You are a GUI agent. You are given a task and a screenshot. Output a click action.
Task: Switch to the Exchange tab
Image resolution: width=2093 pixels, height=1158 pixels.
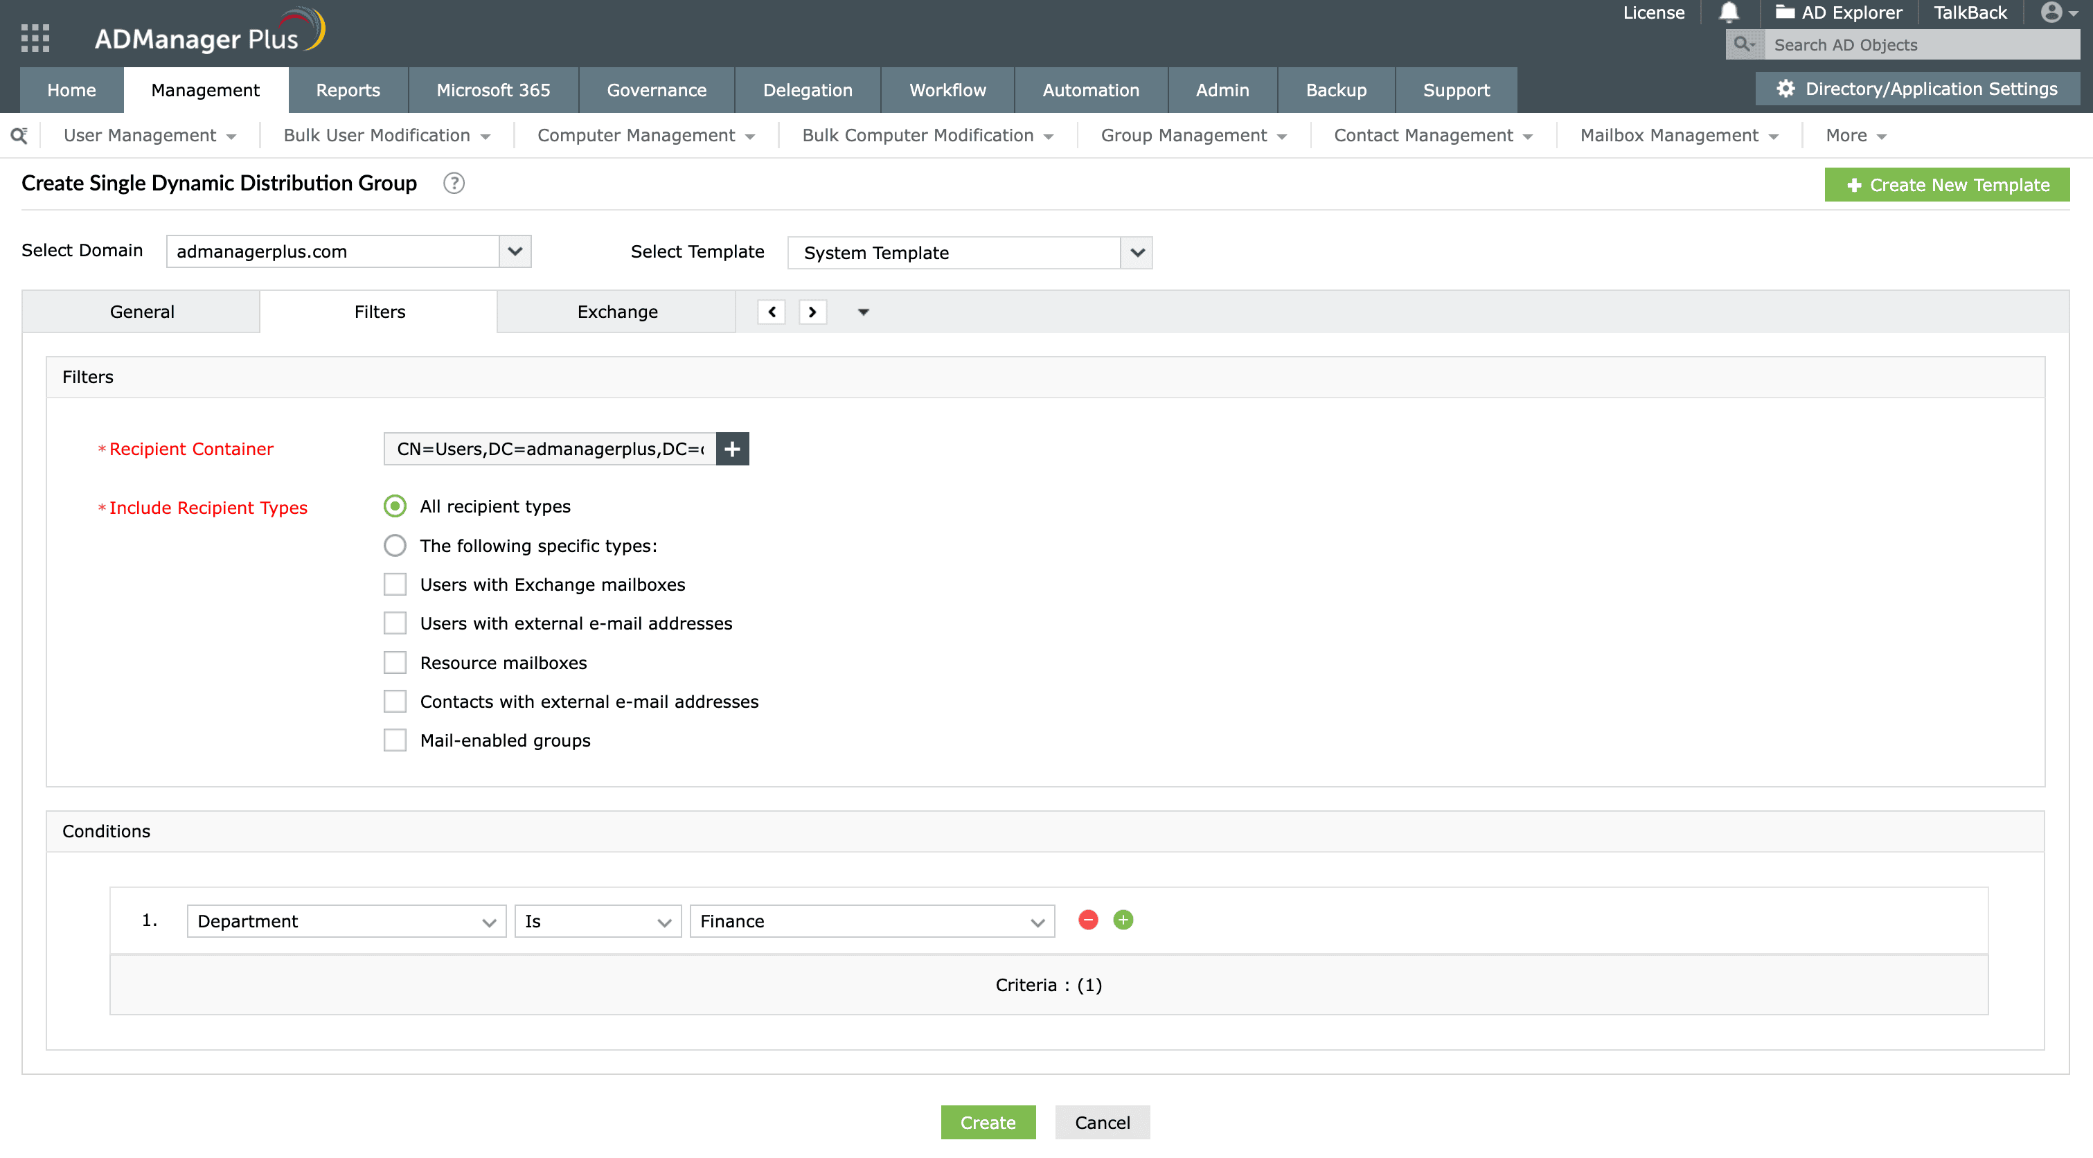(618, 312)
